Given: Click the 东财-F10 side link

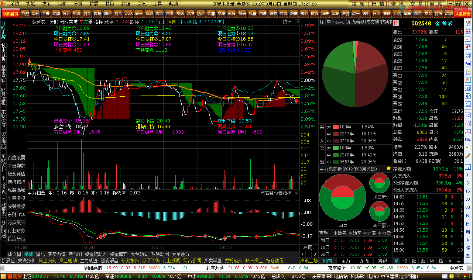Looking at the screenshot, I should (x=17, y=214).
